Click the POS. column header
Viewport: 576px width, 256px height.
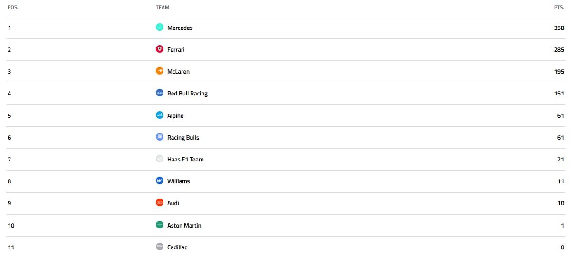[x=13, y=7]
